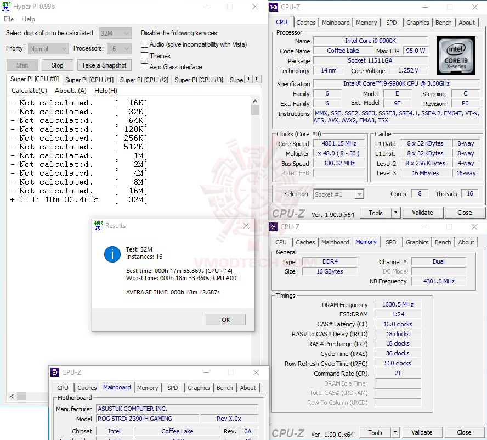The image size is (487, 440).
Task: Click the Validate button in the CPU window
Action: click(x=422, y=213)
